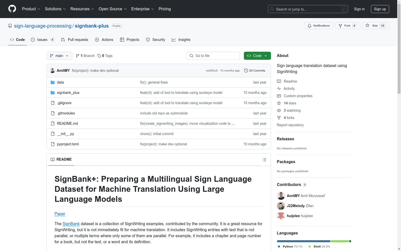Star the signbank-plus repository
Viewport: 401px width, 251px height.
point(375,26)
